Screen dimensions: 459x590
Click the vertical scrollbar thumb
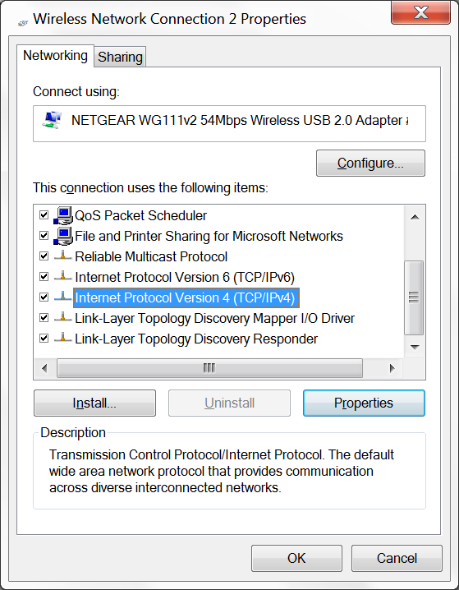pos(414,297)
